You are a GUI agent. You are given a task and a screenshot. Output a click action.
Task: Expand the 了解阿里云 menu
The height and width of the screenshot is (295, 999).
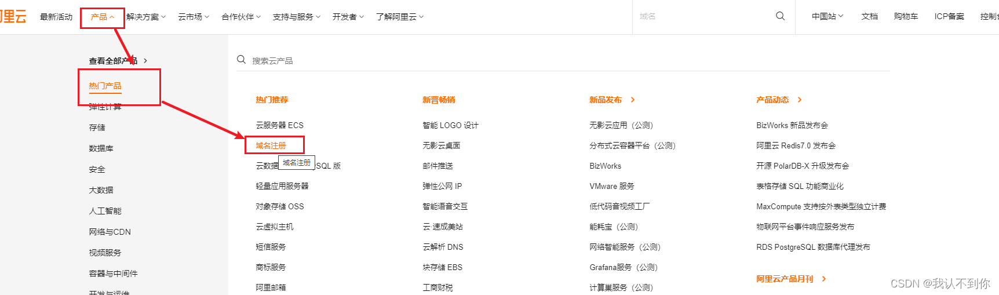click(400, 17)
